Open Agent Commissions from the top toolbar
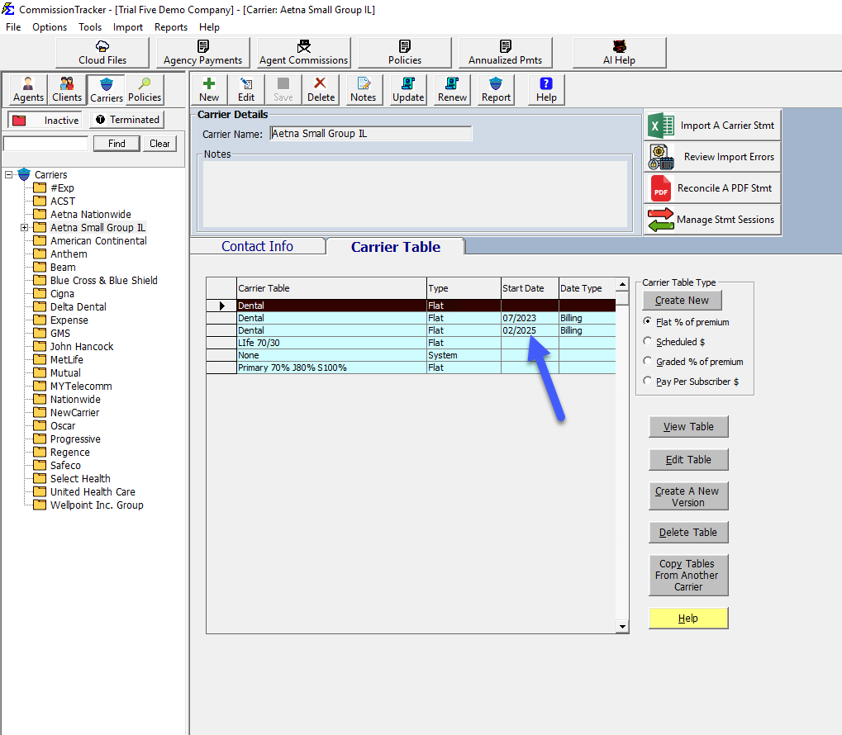Screen dimensions: 842x735 302,51
